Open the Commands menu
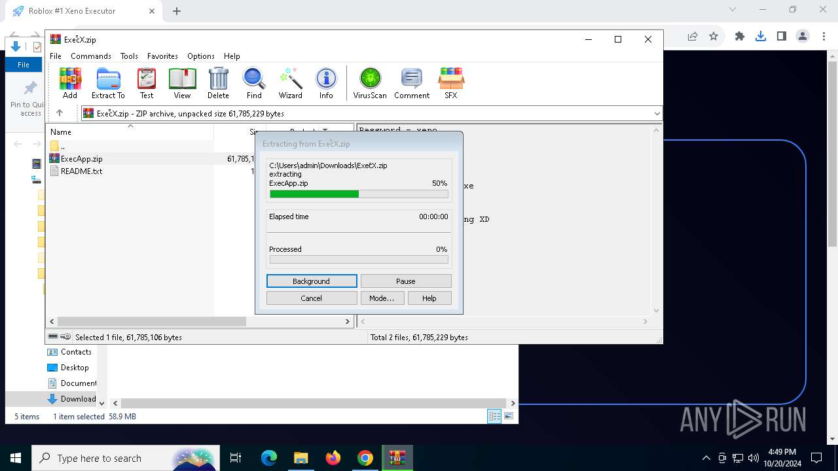Screen dimensions: 838x471 91,56
